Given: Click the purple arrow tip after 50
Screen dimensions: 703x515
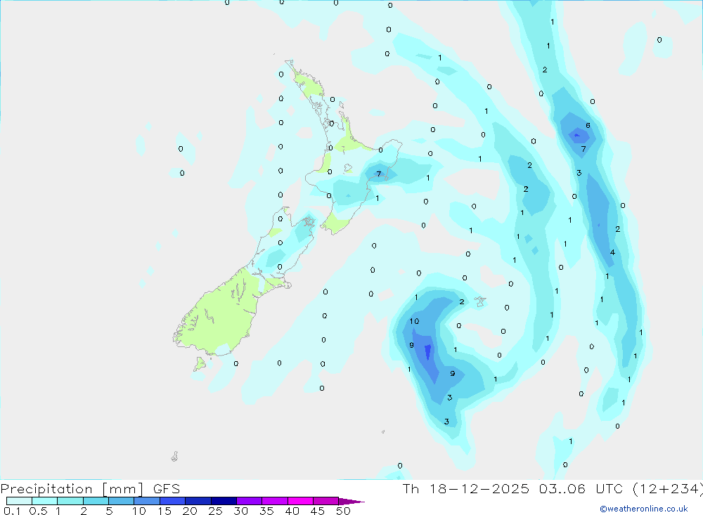Looking at the screenshot, I should pyautogui.click(x=351, y=502).
